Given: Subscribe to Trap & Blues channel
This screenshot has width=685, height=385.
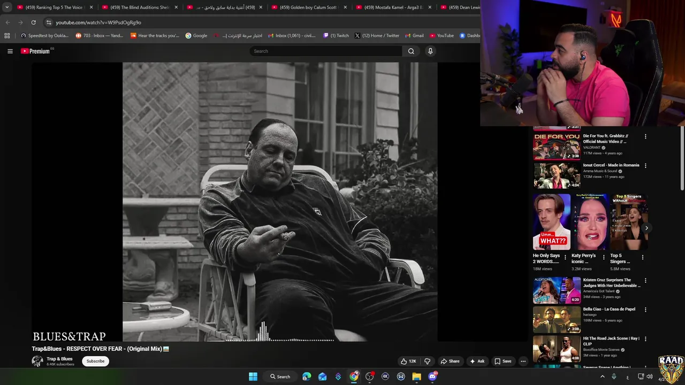Looking at the screenshot, I should click(x=95, y=361).
